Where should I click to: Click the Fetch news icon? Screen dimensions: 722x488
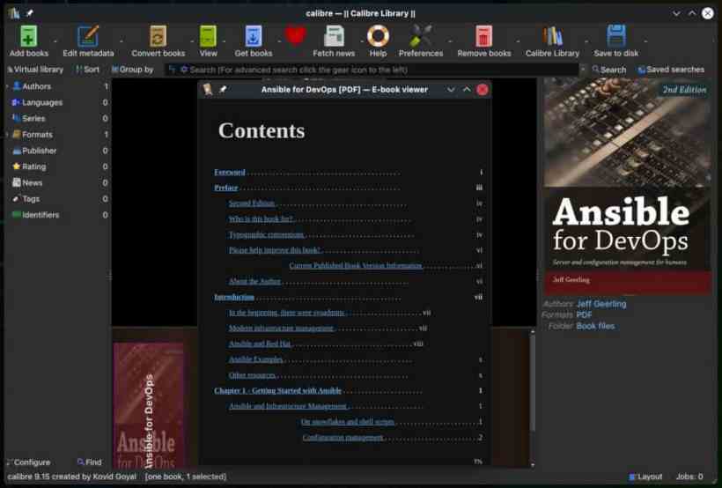click(x=334, y=36)
